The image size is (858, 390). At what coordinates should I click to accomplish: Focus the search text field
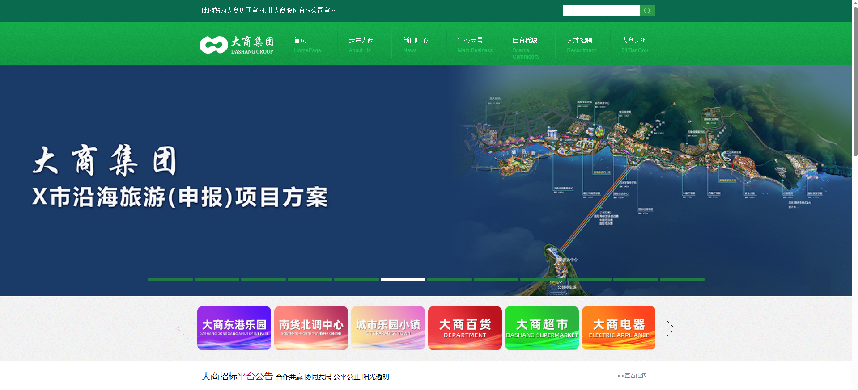(600, 11)
